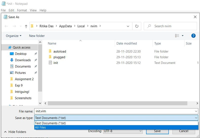Screen dimensions: 200x138
Task: Open the File menu in Notepad
Action: 3,10
